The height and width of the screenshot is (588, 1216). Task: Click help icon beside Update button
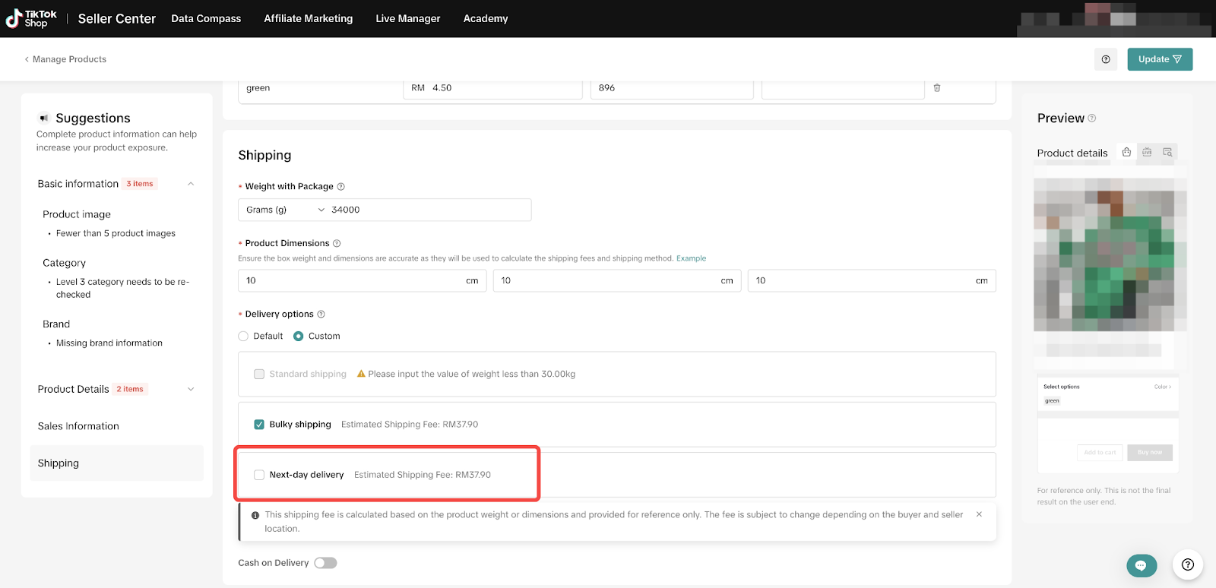click(1105, 59)
